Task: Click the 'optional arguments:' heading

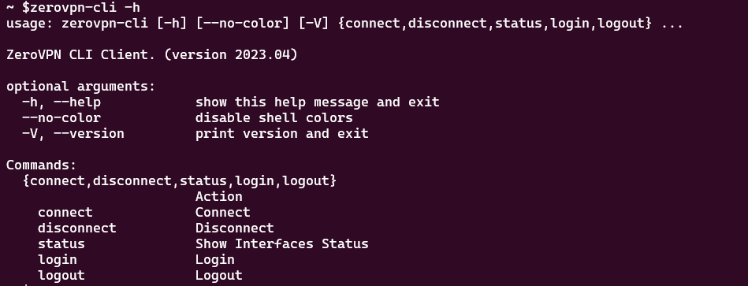Action: (80, 87)
